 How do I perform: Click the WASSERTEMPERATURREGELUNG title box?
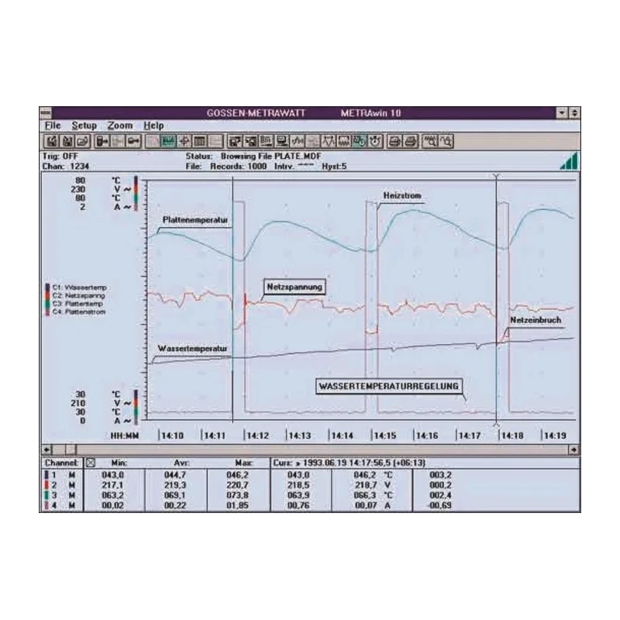[x=389, y=386]
